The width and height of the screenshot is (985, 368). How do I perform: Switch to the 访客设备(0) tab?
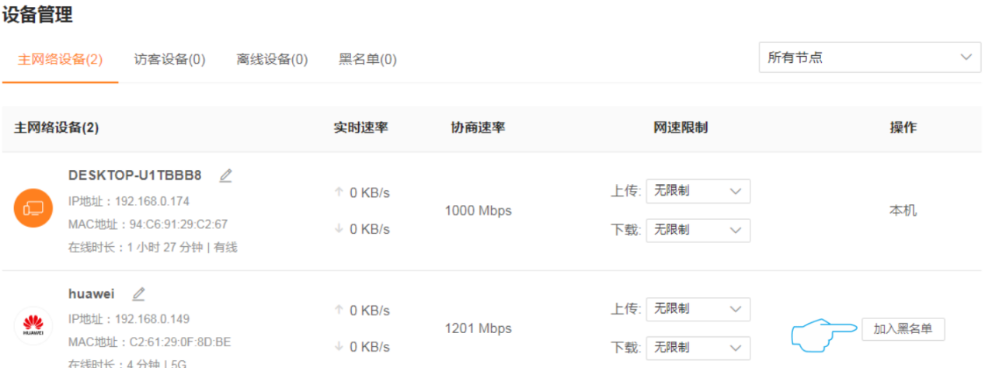[x=169, y=60]
